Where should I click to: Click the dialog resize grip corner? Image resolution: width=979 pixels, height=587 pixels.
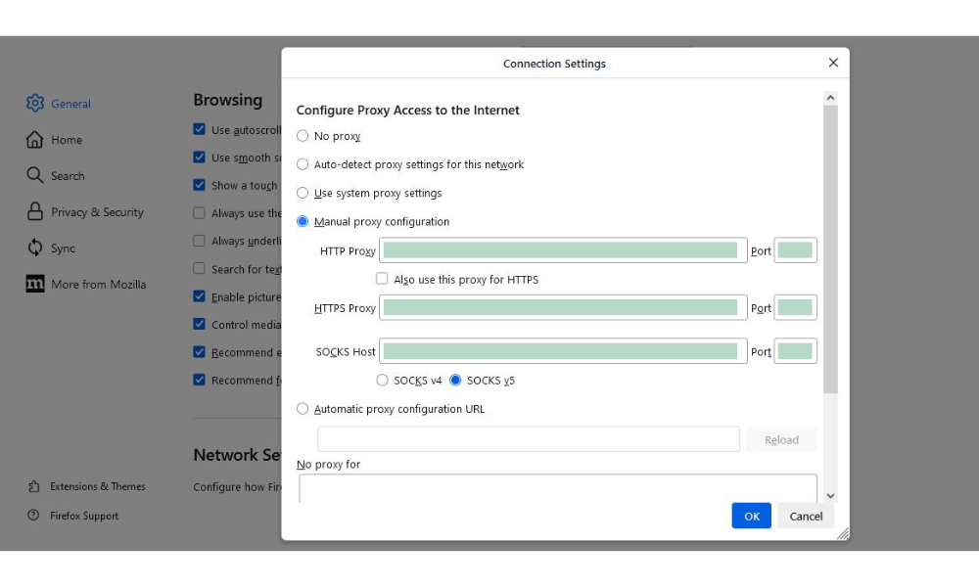click(x=842, y=533)
